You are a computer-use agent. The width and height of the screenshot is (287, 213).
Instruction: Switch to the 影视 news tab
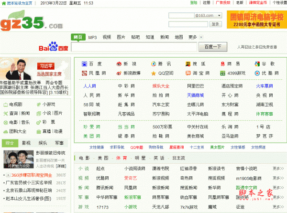(26, 143)
